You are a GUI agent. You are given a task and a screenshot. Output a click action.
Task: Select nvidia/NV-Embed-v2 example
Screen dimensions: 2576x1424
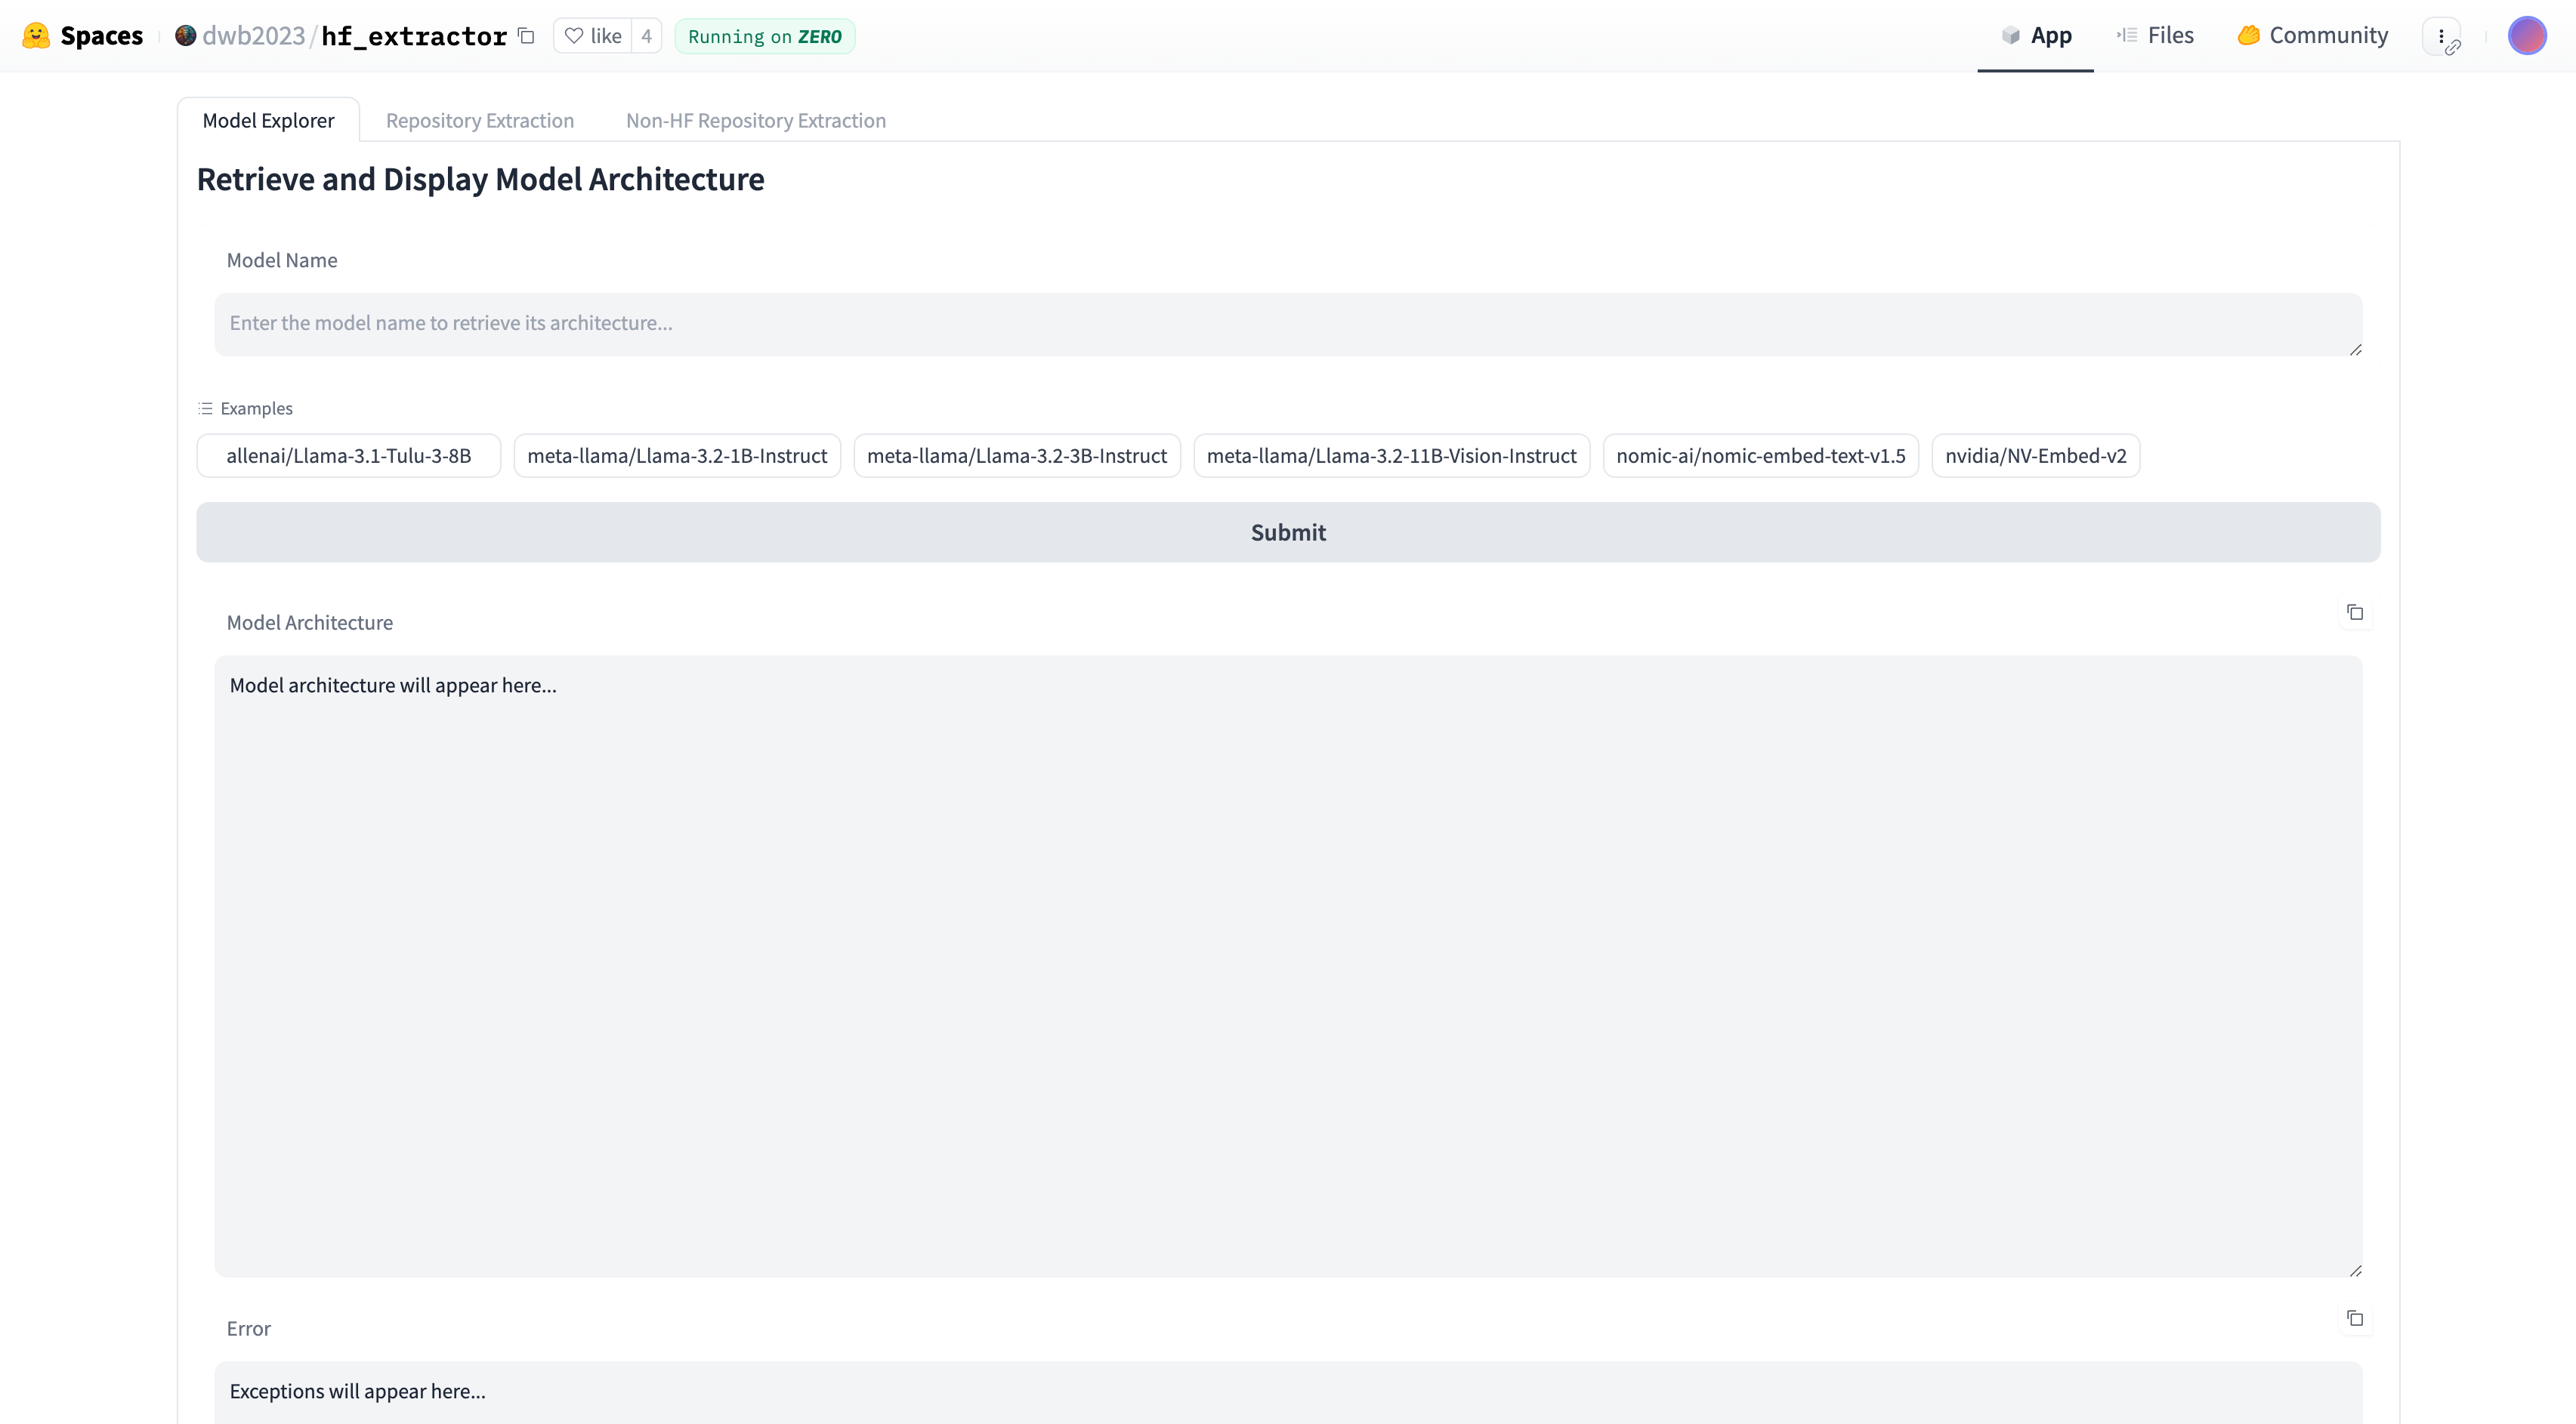2034,455
